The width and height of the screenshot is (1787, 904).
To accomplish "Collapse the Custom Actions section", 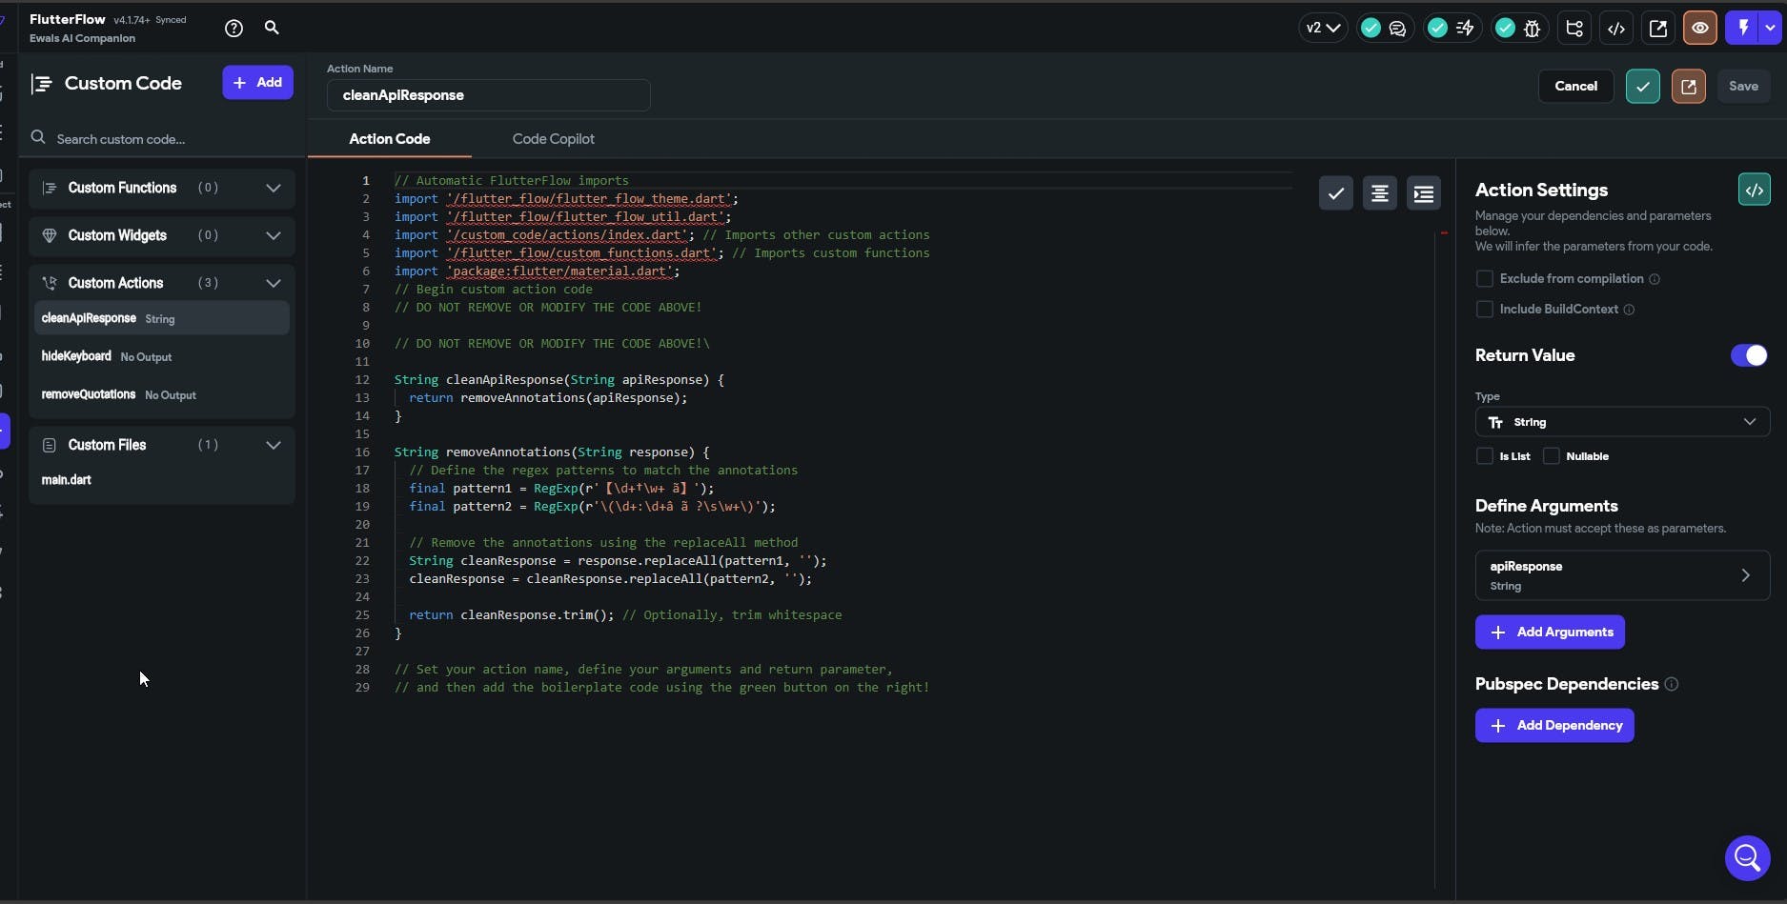I will pyautogui.click(x=273, y=283).
